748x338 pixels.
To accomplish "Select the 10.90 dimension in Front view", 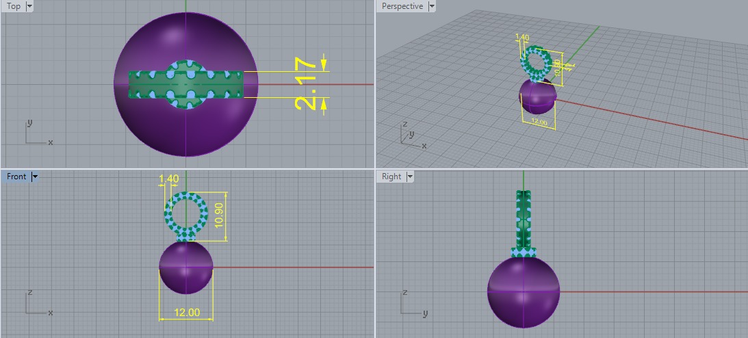I will [x=220, y=216].
